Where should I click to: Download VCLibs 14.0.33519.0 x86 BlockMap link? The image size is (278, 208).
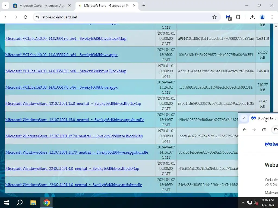pos(66,71)
